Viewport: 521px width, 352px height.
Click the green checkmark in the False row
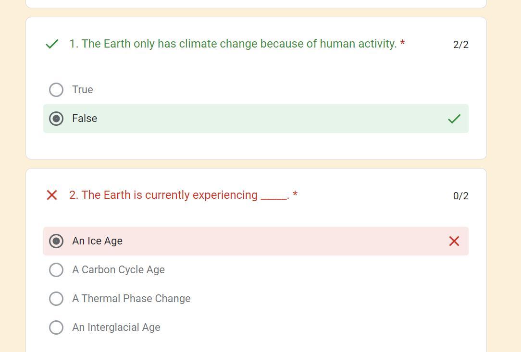(x=454, y=119)
